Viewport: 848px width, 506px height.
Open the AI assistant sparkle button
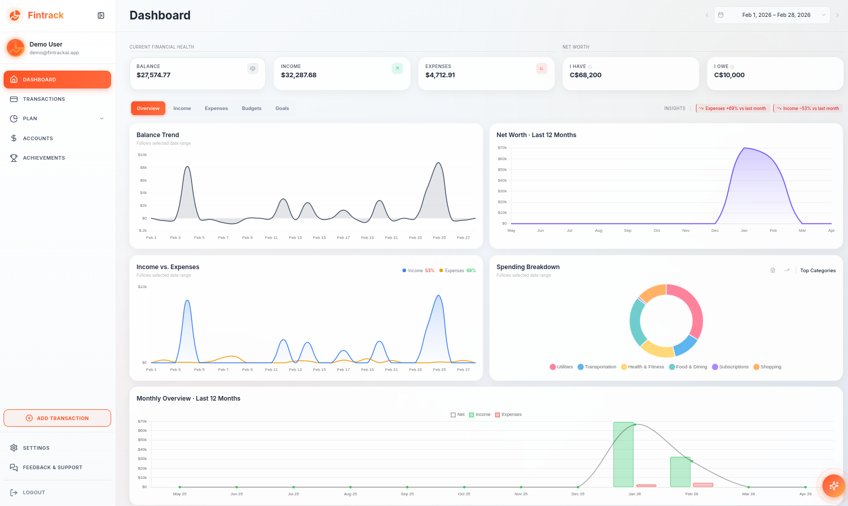(x=833, y=486)
